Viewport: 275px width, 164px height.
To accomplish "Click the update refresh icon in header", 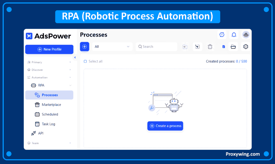I will 222,35.
